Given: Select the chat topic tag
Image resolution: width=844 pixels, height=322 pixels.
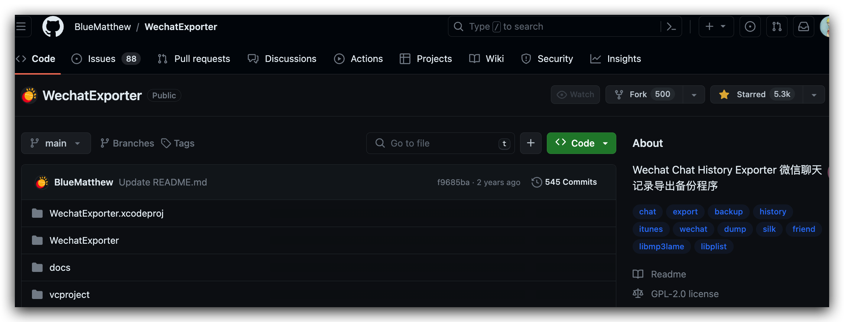Looking at the screenshot, I should click(x=647, y=211).
